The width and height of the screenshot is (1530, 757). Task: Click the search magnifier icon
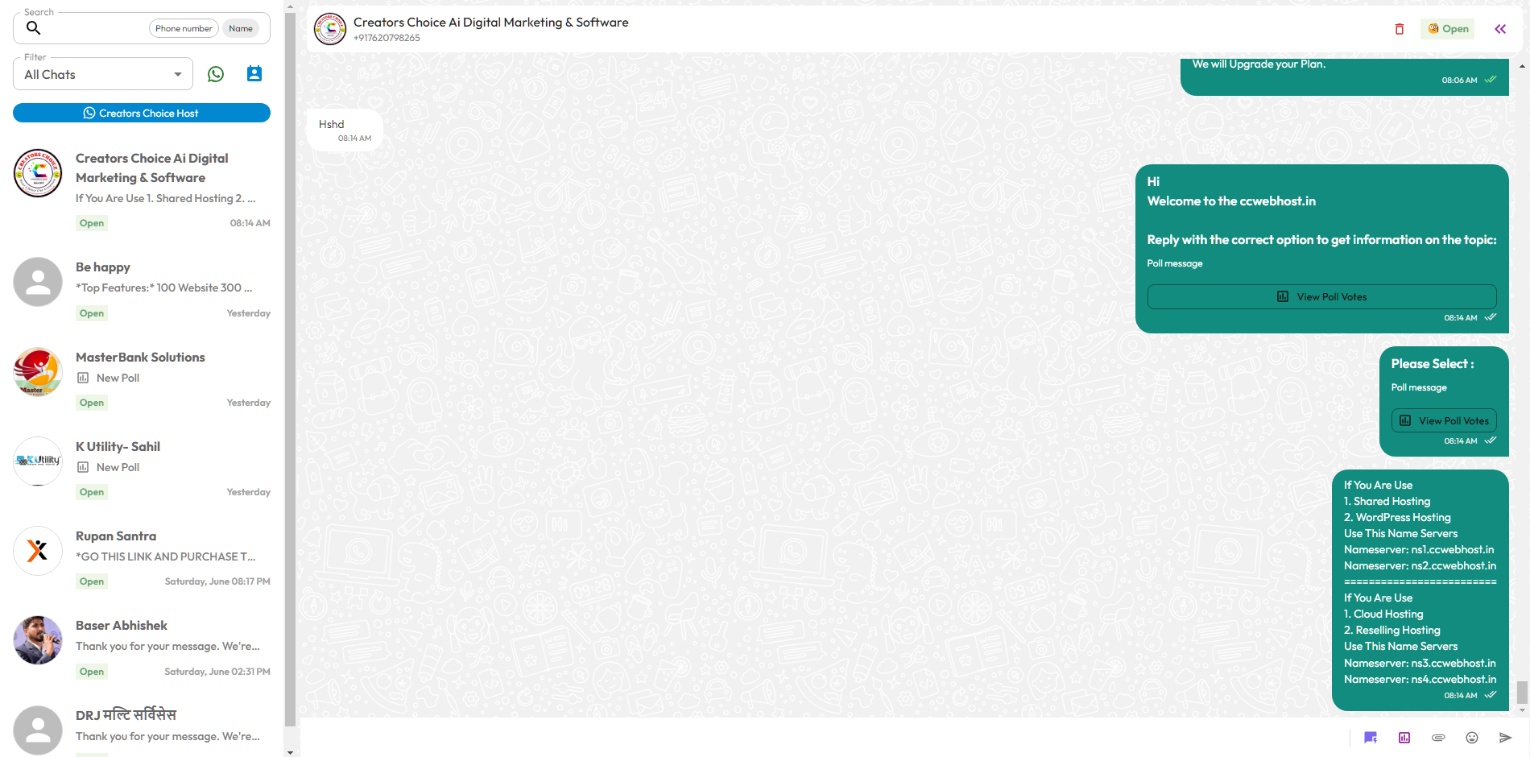pos(33,28)
